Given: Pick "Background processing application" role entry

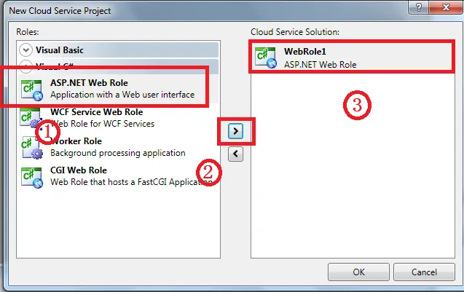Looking at the screenshot, I should 117,153.
